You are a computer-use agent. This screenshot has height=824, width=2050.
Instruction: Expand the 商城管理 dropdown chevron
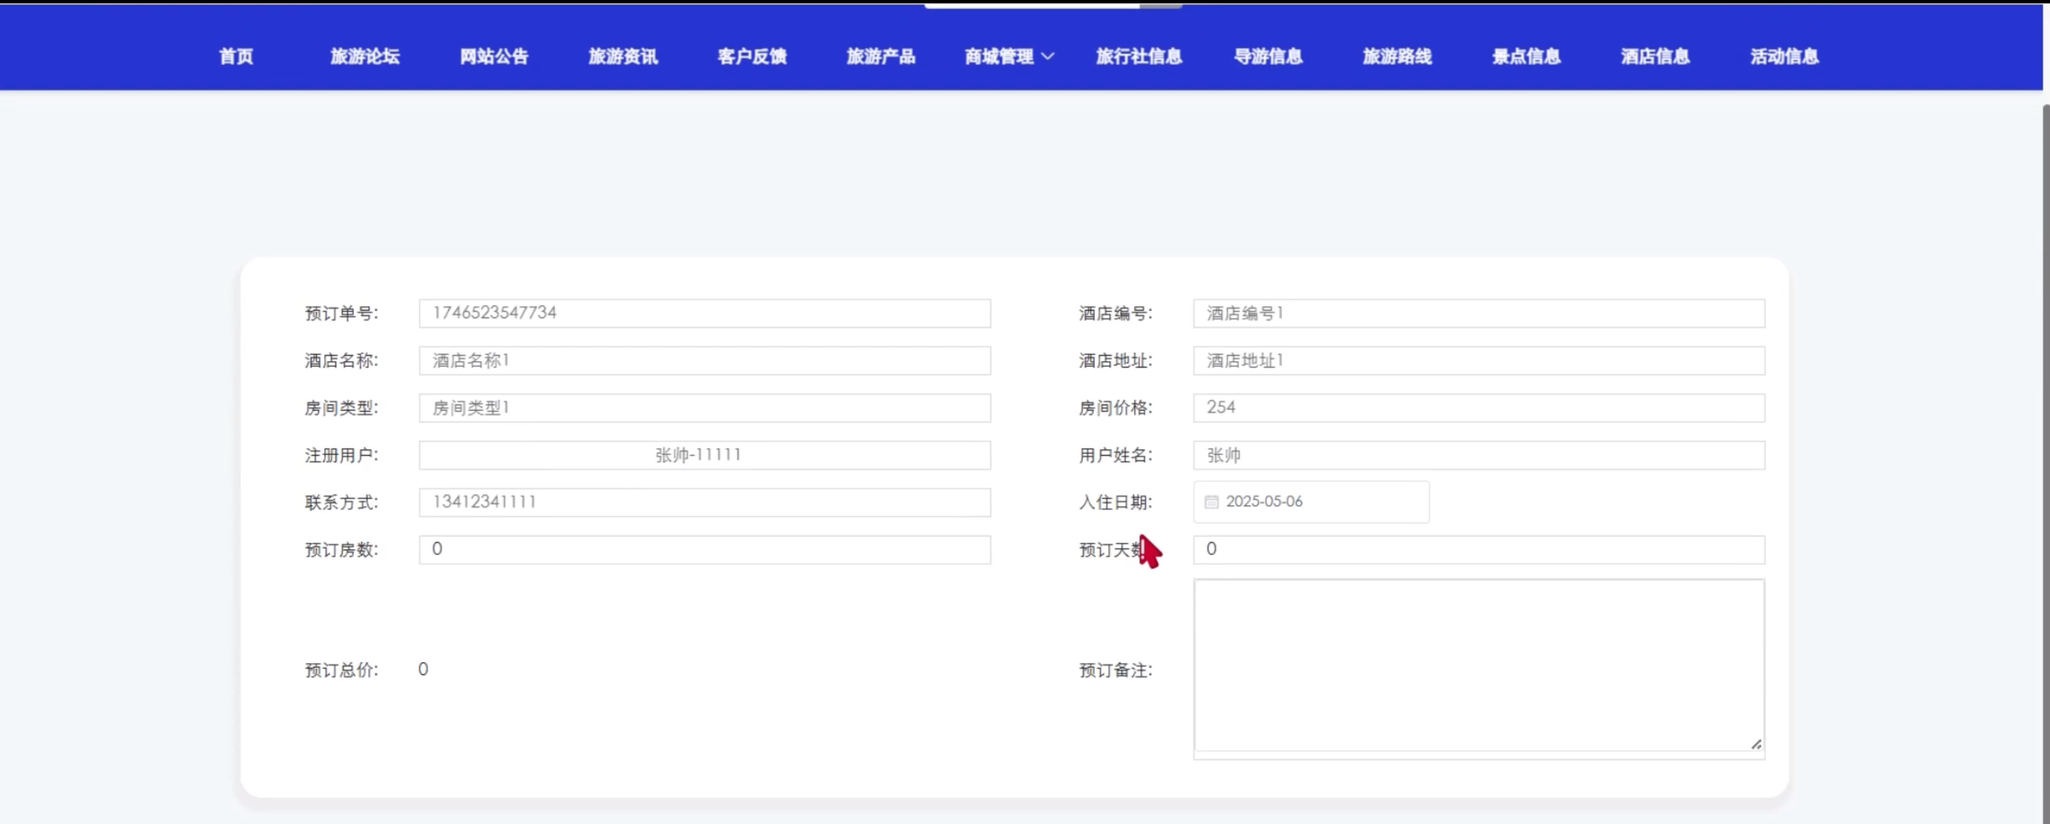coord(1047,56)
